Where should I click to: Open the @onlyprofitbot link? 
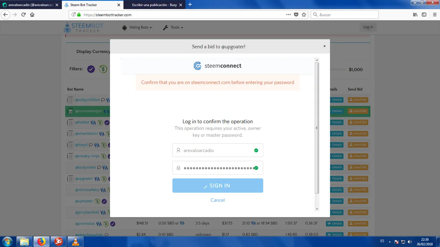click(87, 100)
